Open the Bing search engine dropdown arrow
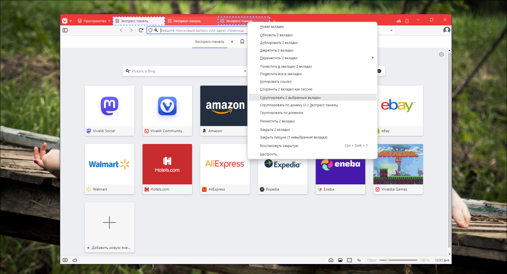This screenshot has height=274, width=507. point(245,71)
